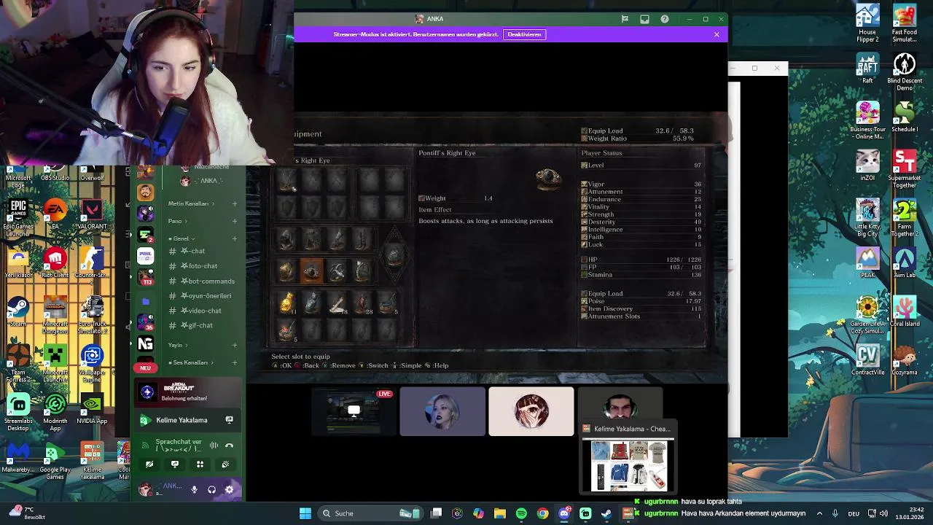Toggle the camera in voice panel
Screen dimensions: 933x525
(149, 464)
